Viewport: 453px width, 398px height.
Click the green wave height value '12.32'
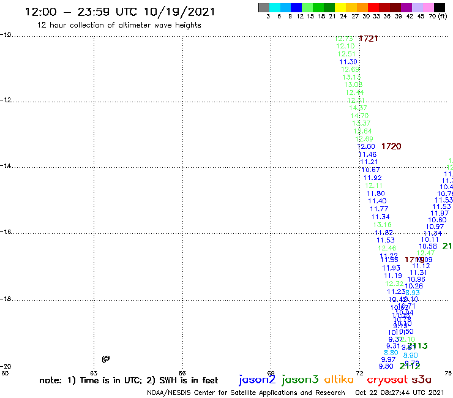pyautogui.click(x=394, y=283)
